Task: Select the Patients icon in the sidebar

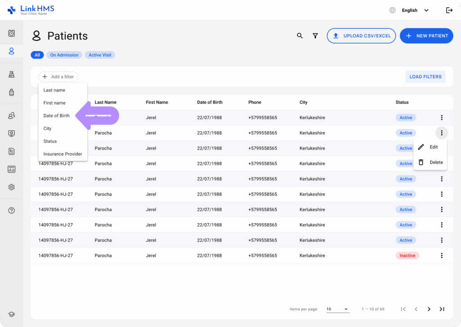Action: click(12, 51)
